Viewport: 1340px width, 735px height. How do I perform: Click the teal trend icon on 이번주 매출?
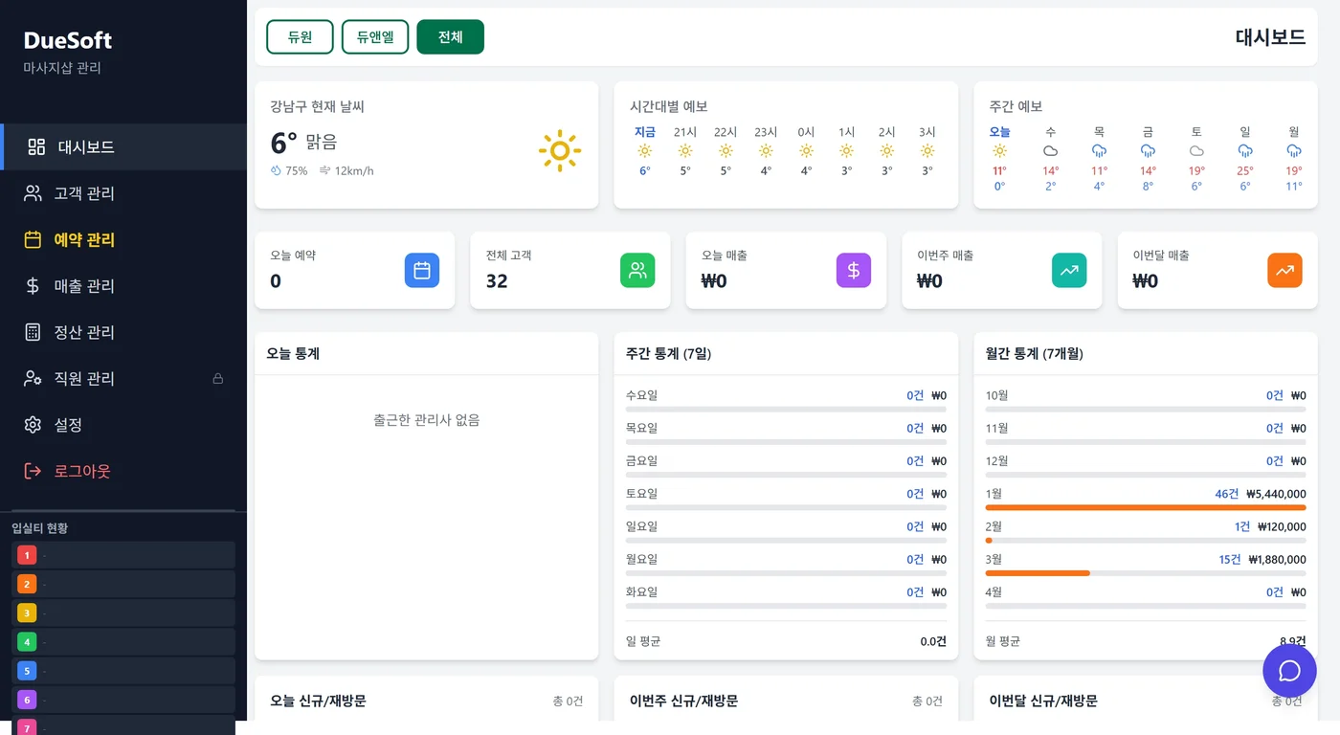click(1069, 270)
